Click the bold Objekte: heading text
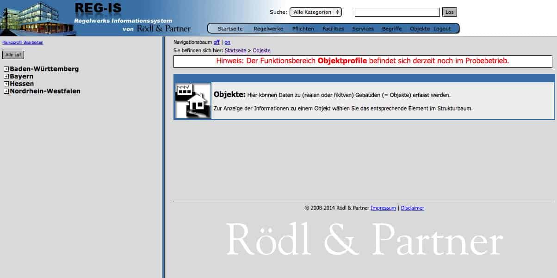Viewport: 557px width, 278px height. 229,95
